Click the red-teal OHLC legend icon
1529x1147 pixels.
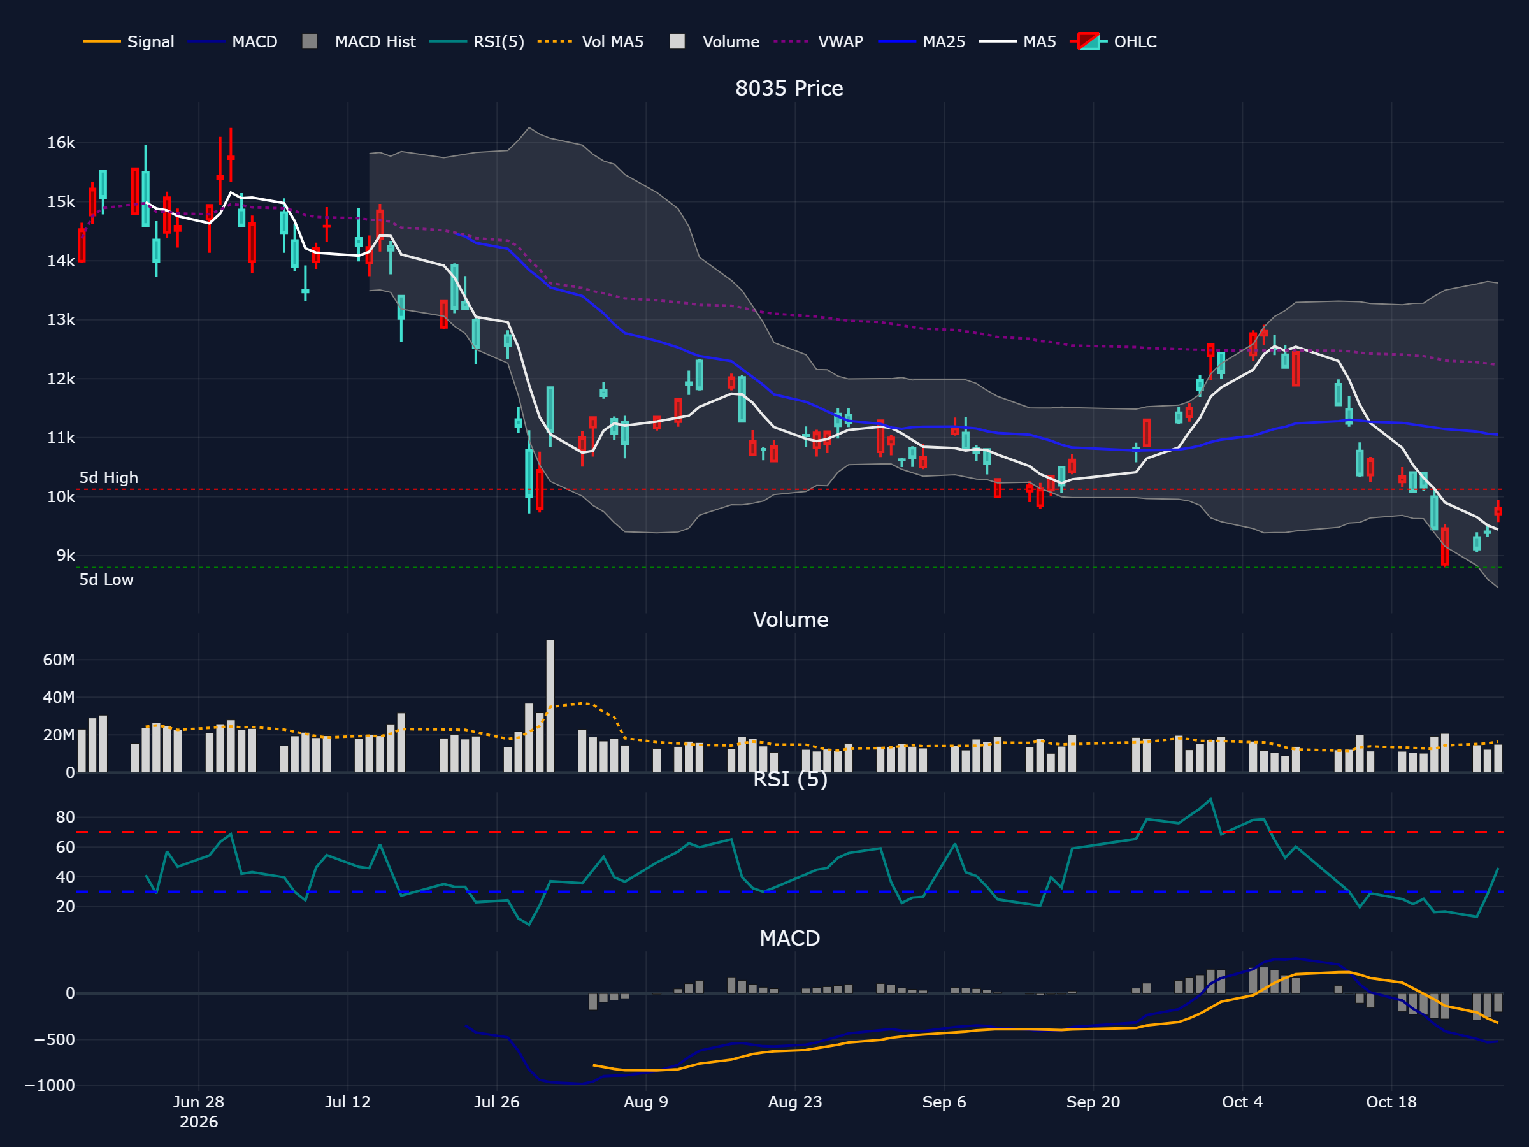click(1089, 41)
